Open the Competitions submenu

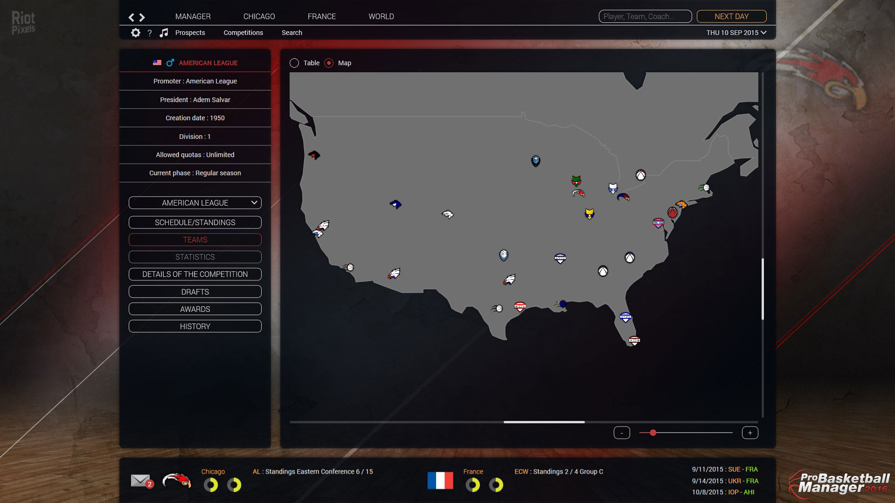click(x=243, y=33)
